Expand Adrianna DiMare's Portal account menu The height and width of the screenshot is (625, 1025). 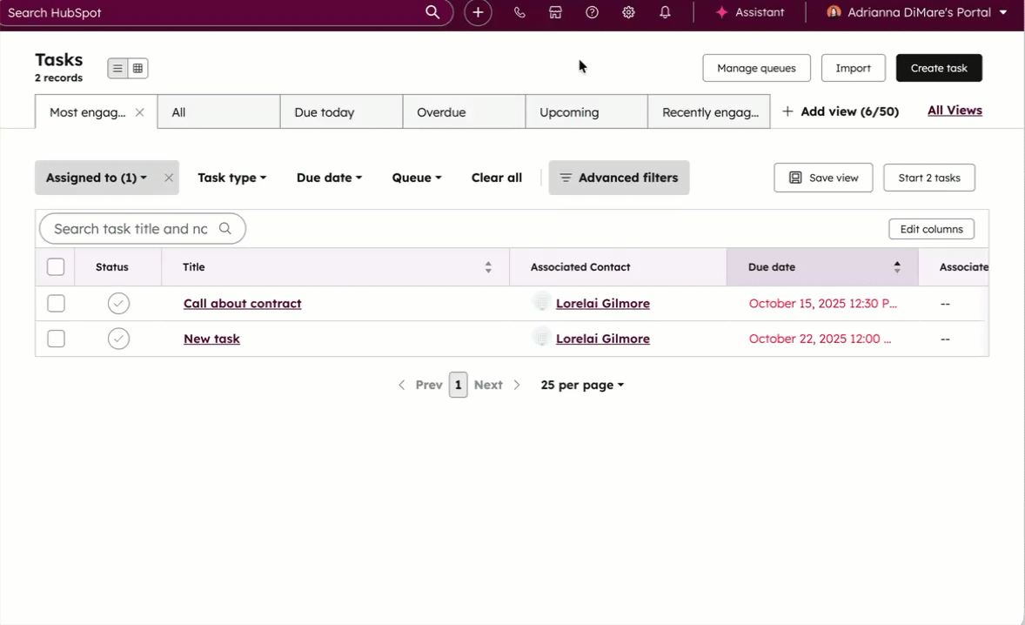[x=916, y=12]
